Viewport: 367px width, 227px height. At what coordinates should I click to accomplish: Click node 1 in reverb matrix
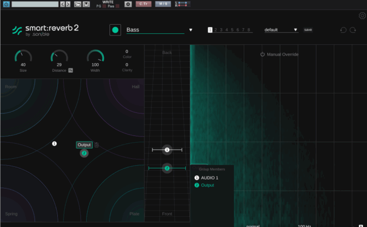[54, 143]
